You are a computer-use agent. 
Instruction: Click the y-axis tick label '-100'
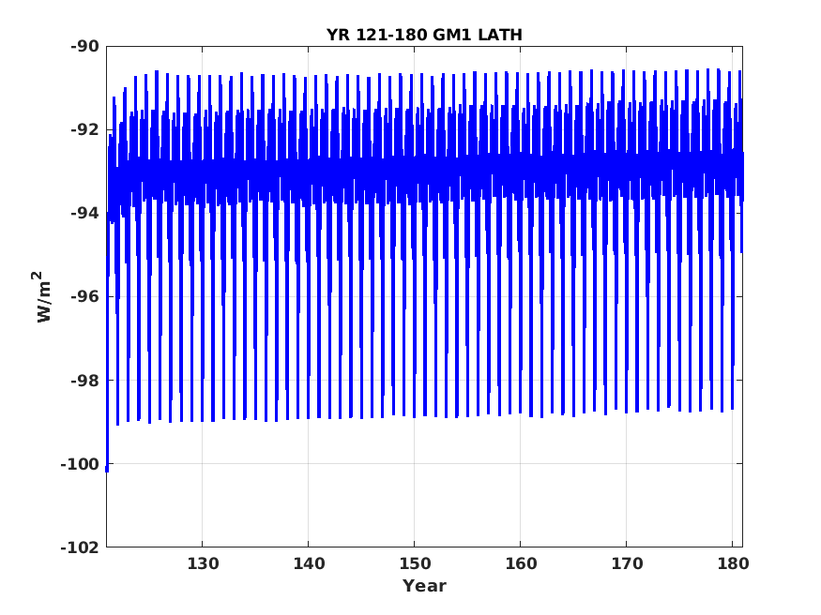pos(80,464)
